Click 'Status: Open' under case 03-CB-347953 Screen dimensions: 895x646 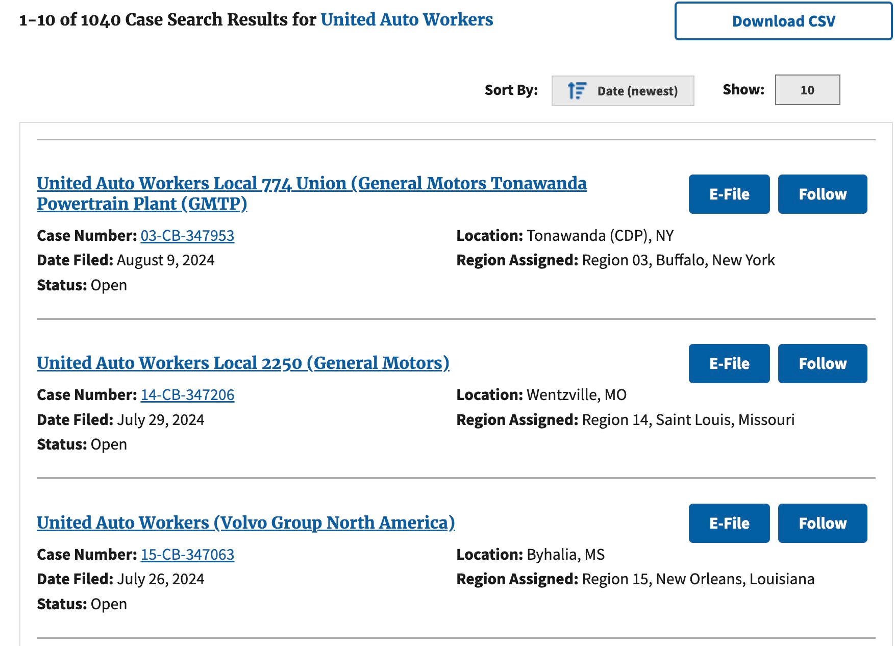82,285
